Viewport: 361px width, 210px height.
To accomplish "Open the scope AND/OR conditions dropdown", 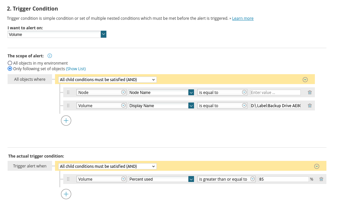I will pyautogui.click(x=107, y=79).
